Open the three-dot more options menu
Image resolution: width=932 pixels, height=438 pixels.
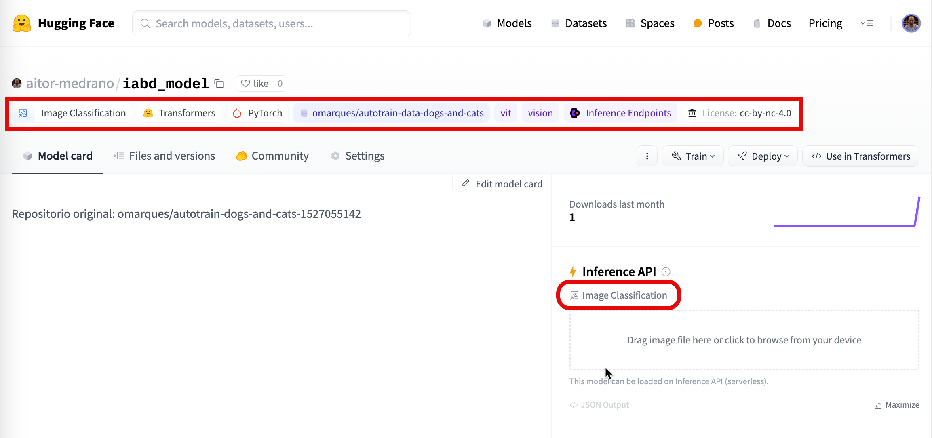pyautogui.click(x=647, y=156)
